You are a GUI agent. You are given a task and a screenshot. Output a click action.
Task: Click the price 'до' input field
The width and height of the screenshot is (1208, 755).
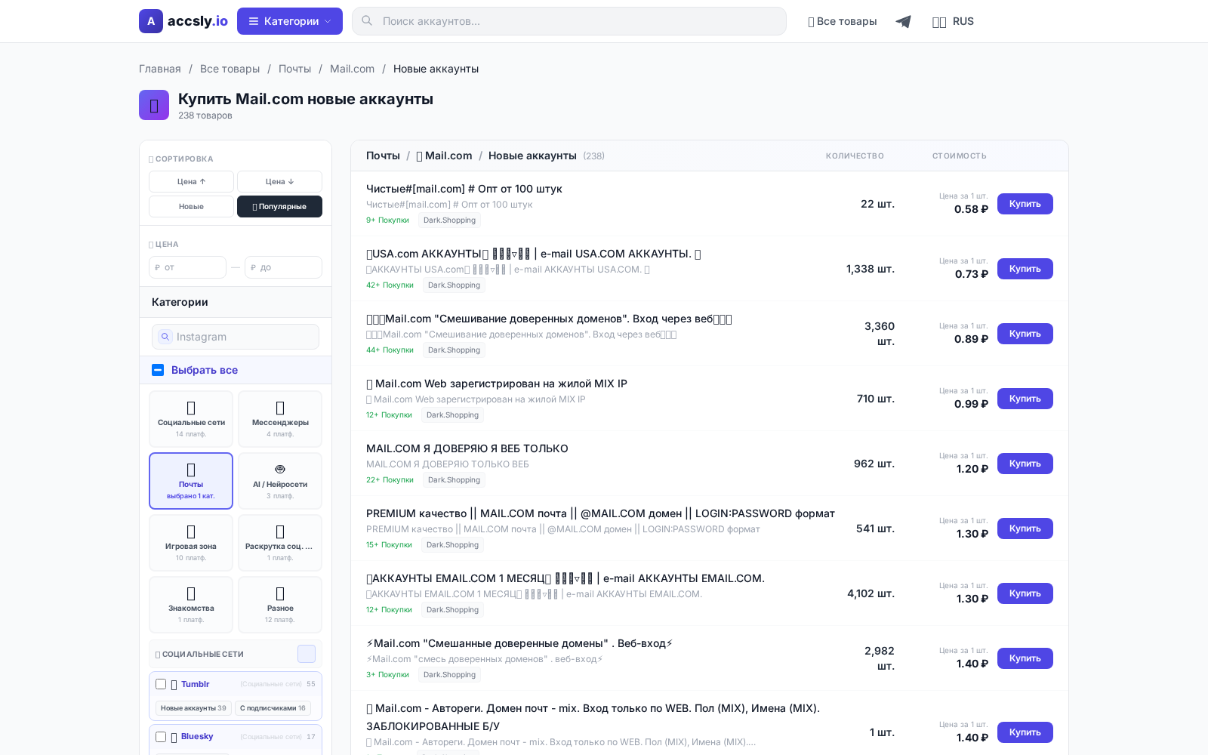coord(283,267)
